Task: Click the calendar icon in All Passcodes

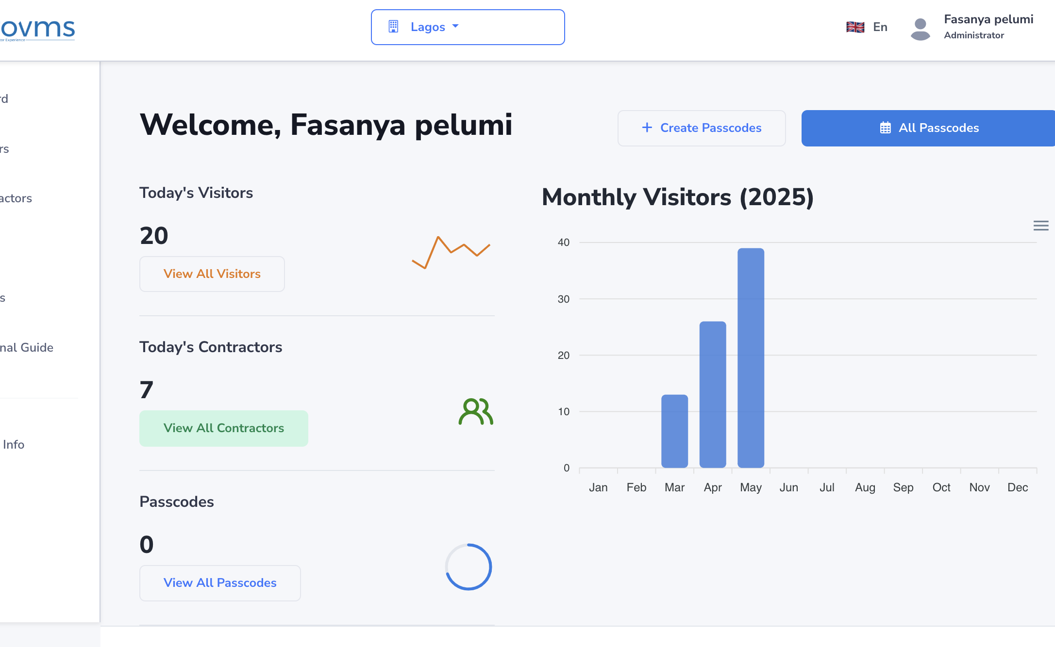Action: coord(885,128)
